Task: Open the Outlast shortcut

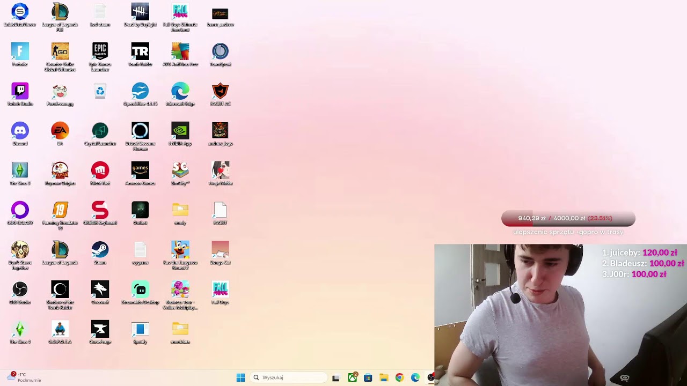Action: pyautogui.click(x=140, y=210)
